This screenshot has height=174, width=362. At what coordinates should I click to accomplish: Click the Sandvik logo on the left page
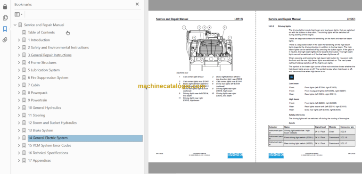(235, 156)
